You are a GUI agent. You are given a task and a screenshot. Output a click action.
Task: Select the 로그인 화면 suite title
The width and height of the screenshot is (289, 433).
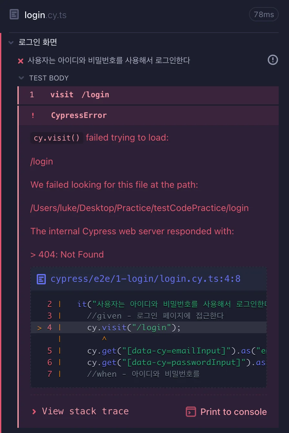point(38,42)
